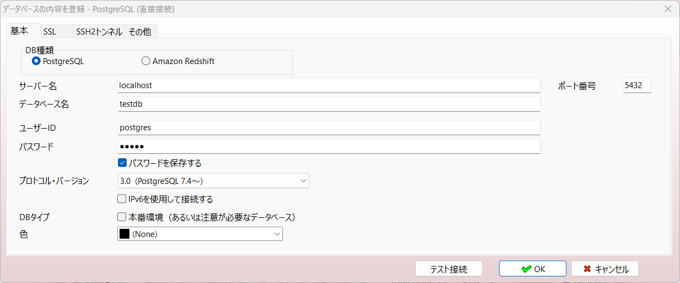Click the キャンセル button
This screenshot has width=680, height=283.
605,269
